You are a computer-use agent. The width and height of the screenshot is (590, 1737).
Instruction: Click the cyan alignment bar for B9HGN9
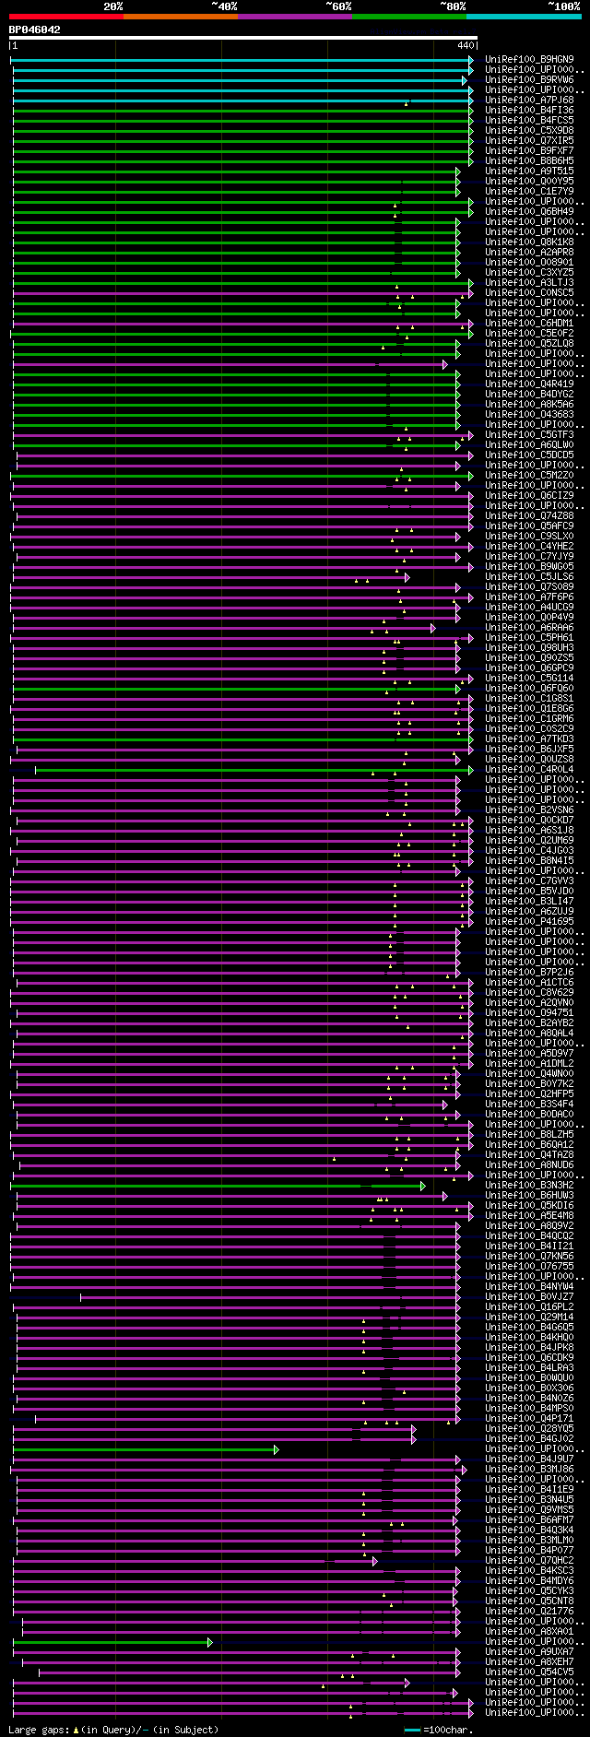(x=242, y=60)
